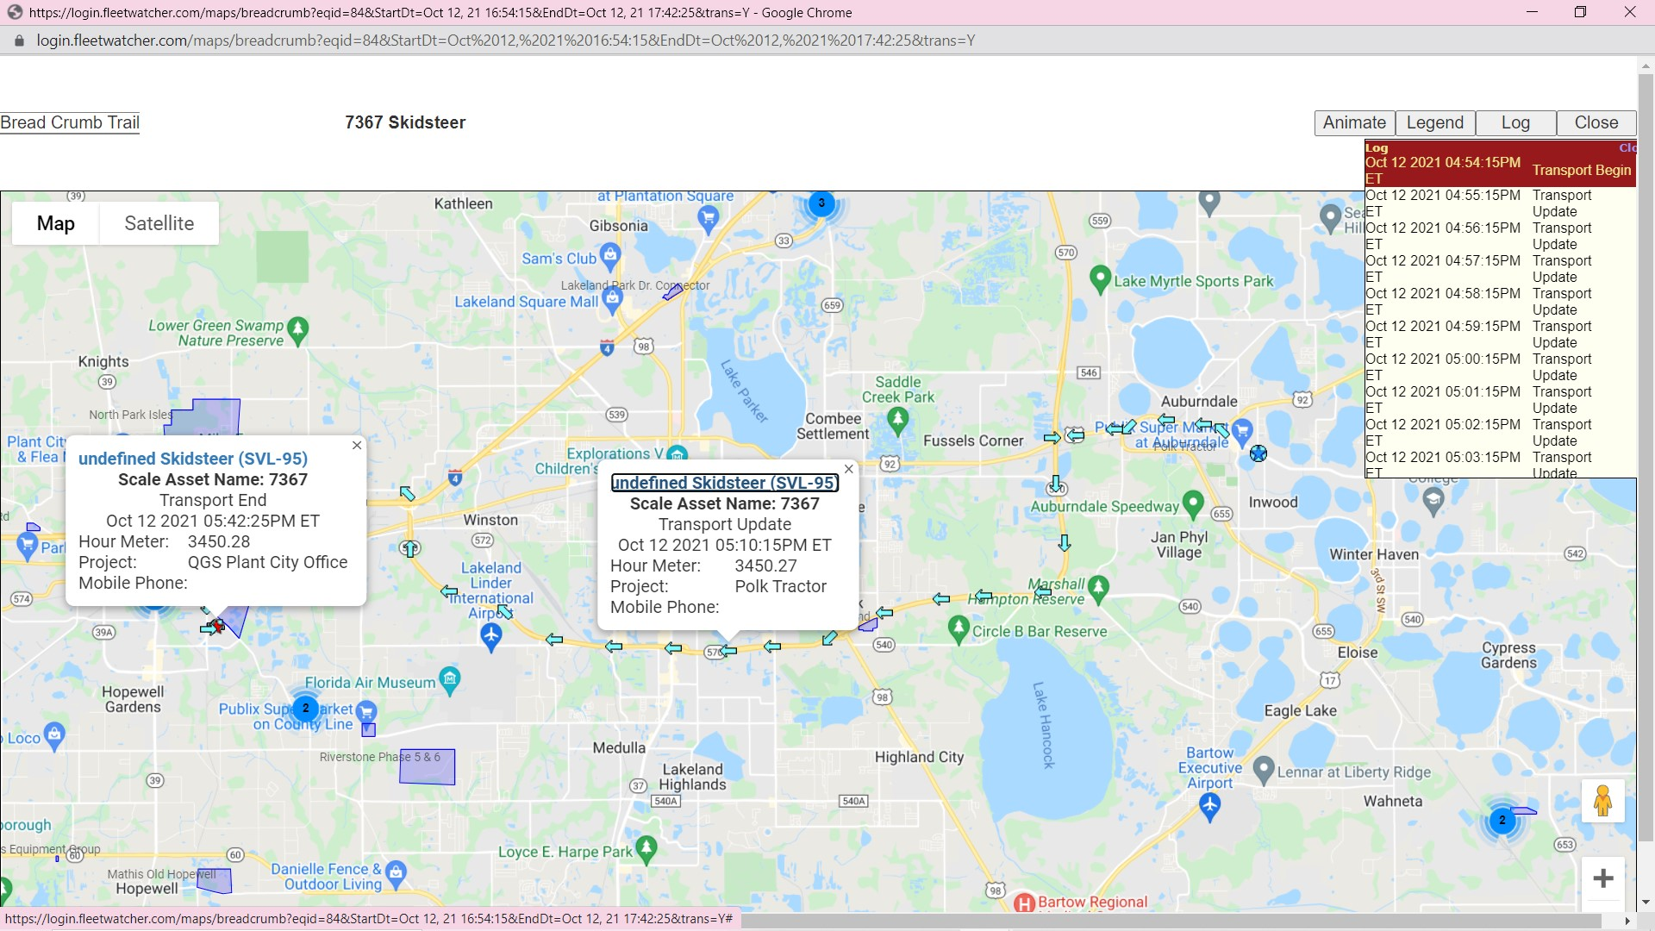Click the Sam's Club shopping marker

pyautogui.click(x=610, y=255)
